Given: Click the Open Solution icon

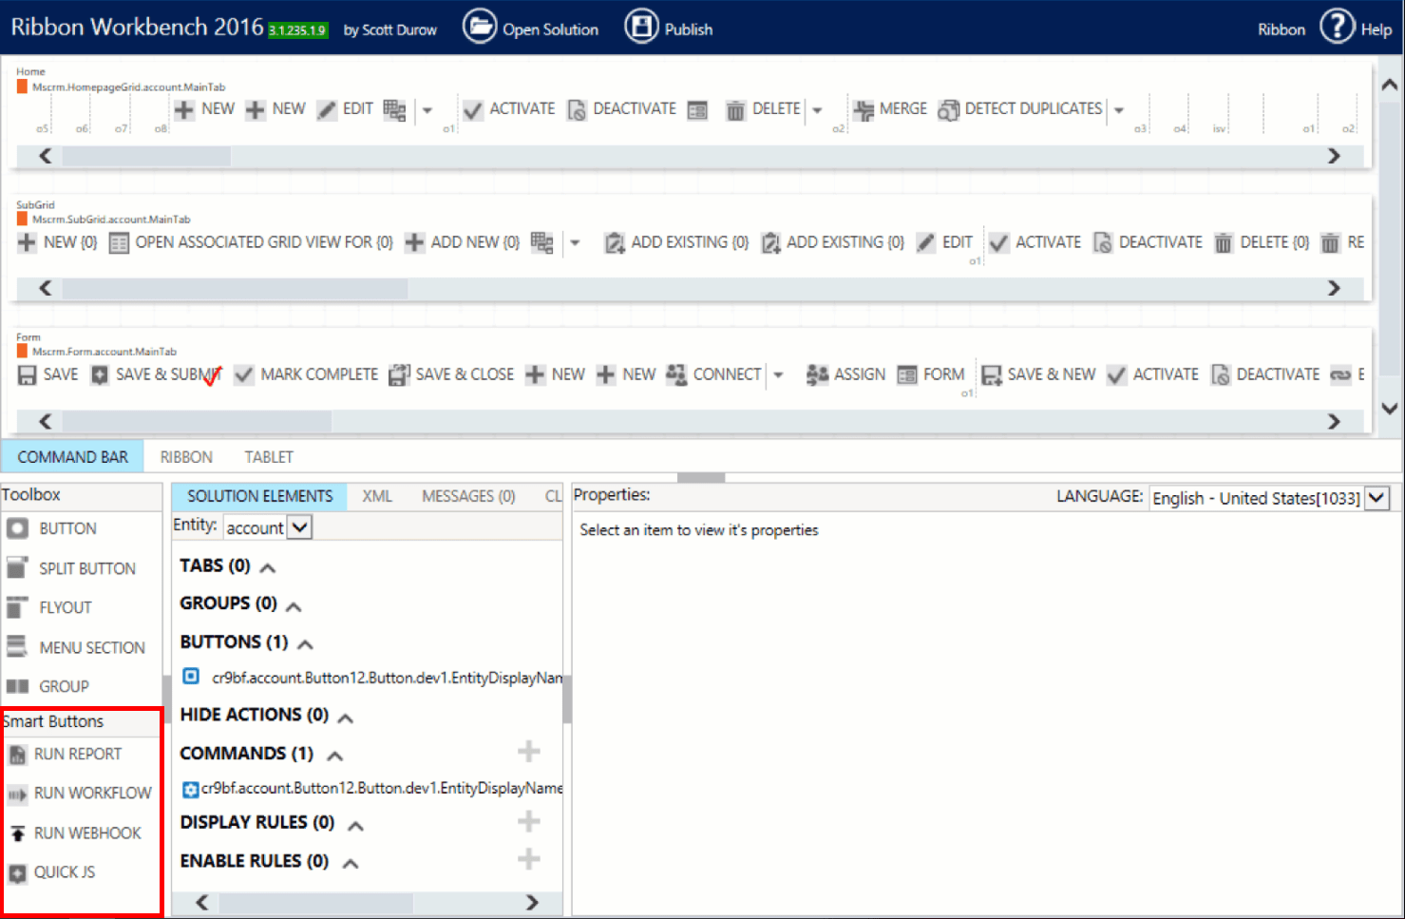Looking at the screenshot, I should pos(479,28).
